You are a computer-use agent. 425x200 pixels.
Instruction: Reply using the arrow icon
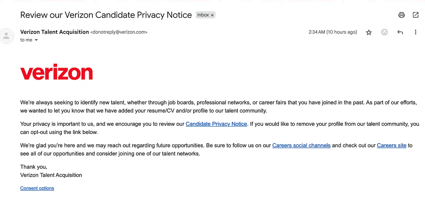coord(400,32)
